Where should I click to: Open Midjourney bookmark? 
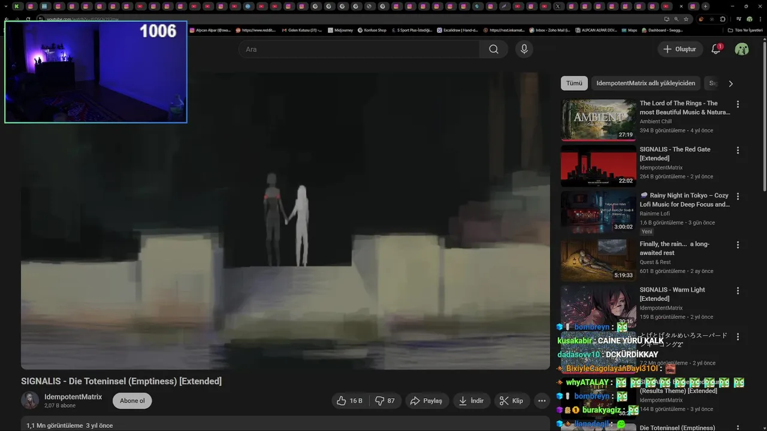pyautogui.click(x=340, y=30)
